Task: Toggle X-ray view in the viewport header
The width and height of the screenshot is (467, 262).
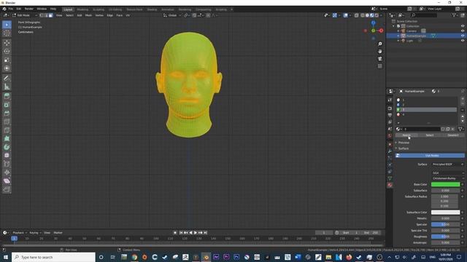Action: point(357,15)
